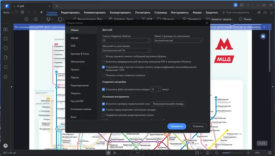Click the Undo arrow icon
275x156 pixels.
pos(29,12)
